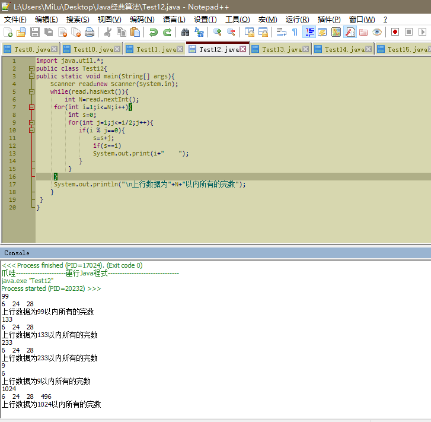The image size is (431, 422).
Task: Close the Test11.java tab
Action: point(180,49)
